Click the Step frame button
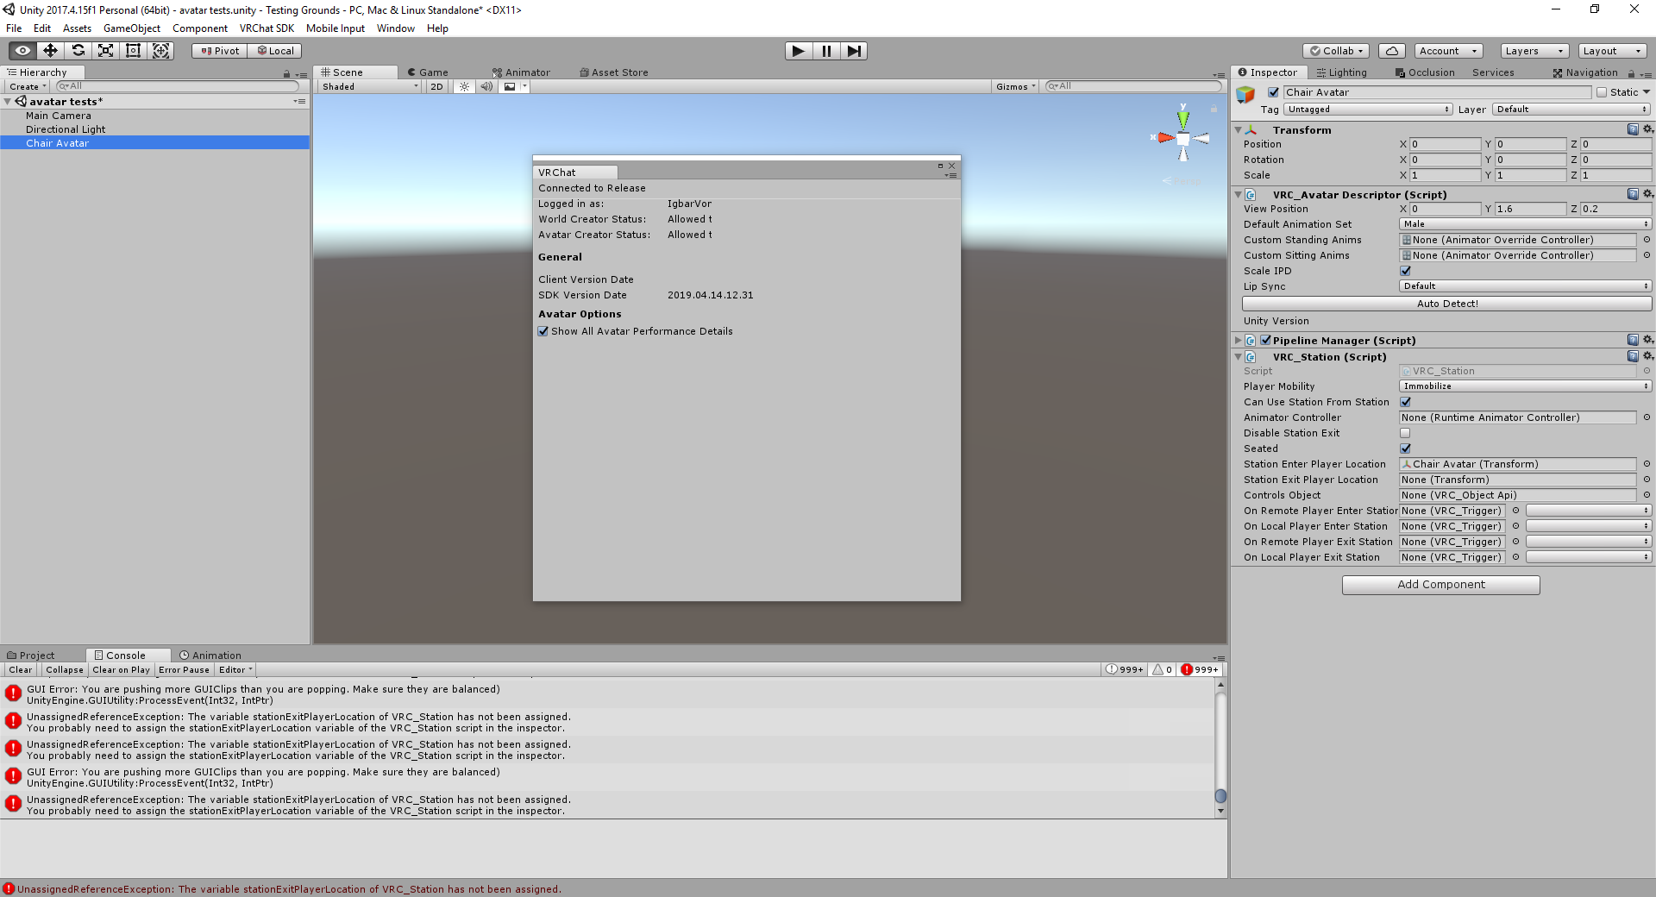 coord(854,51)
